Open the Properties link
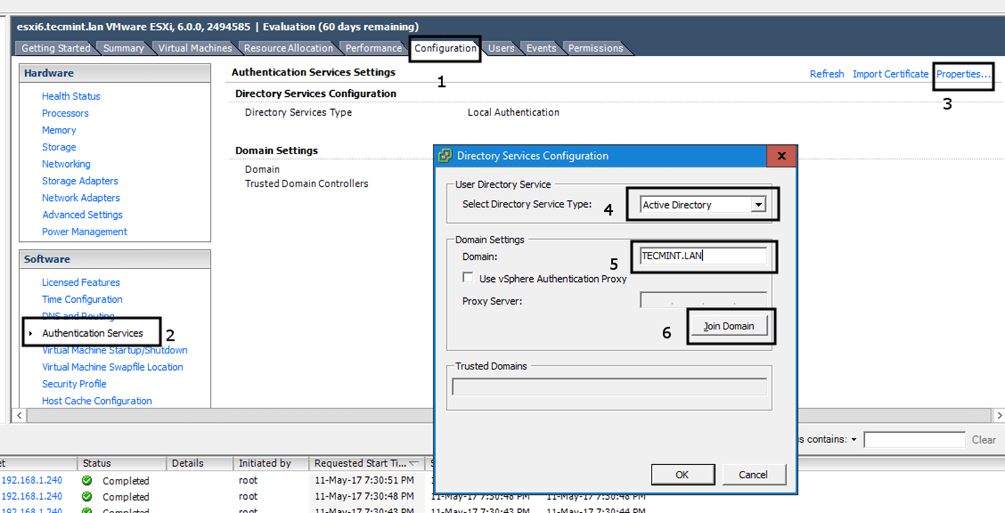 (963, 74)
